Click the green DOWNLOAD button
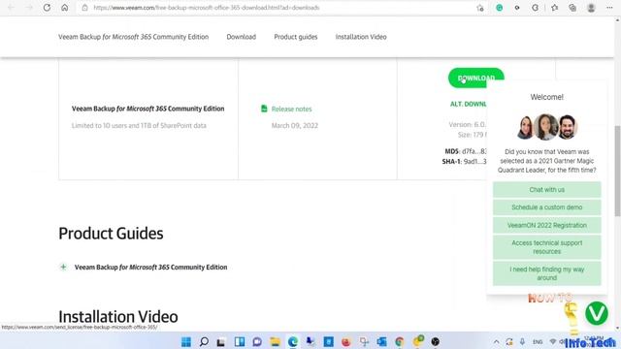Viewport: 621px width, 349px height. pyautogui.click(x=476, y=78)
